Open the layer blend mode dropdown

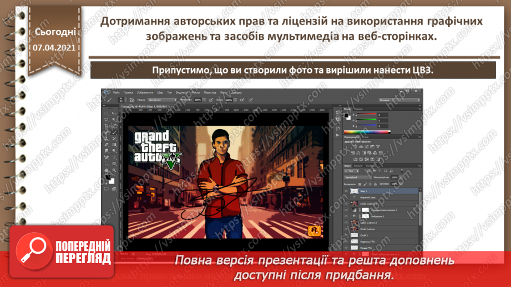(358, 177)
